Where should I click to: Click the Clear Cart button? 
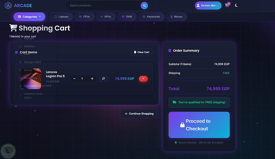pos(142,52)
